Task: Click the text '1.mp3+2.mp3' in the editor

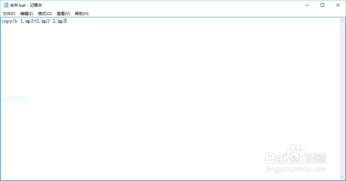Action: [35, 21]
